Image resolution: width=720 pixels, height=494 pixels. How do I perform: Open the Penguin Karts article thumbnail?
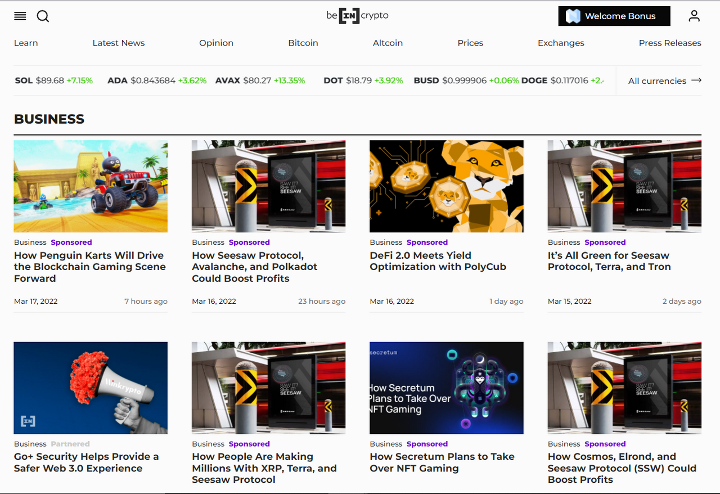point(91,186)
